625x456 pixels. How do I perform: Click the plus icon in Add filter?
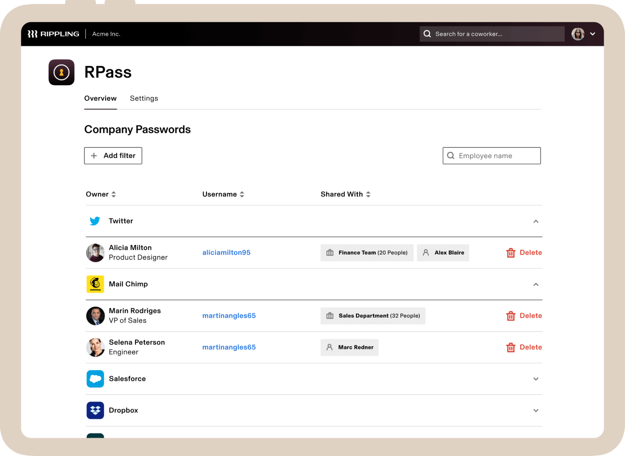click(94, 156)
